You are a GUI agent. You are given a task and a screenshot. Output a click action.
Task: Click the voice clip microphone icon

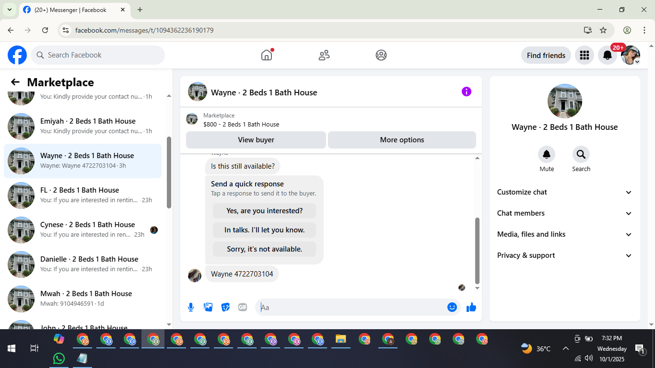[191, 307]
